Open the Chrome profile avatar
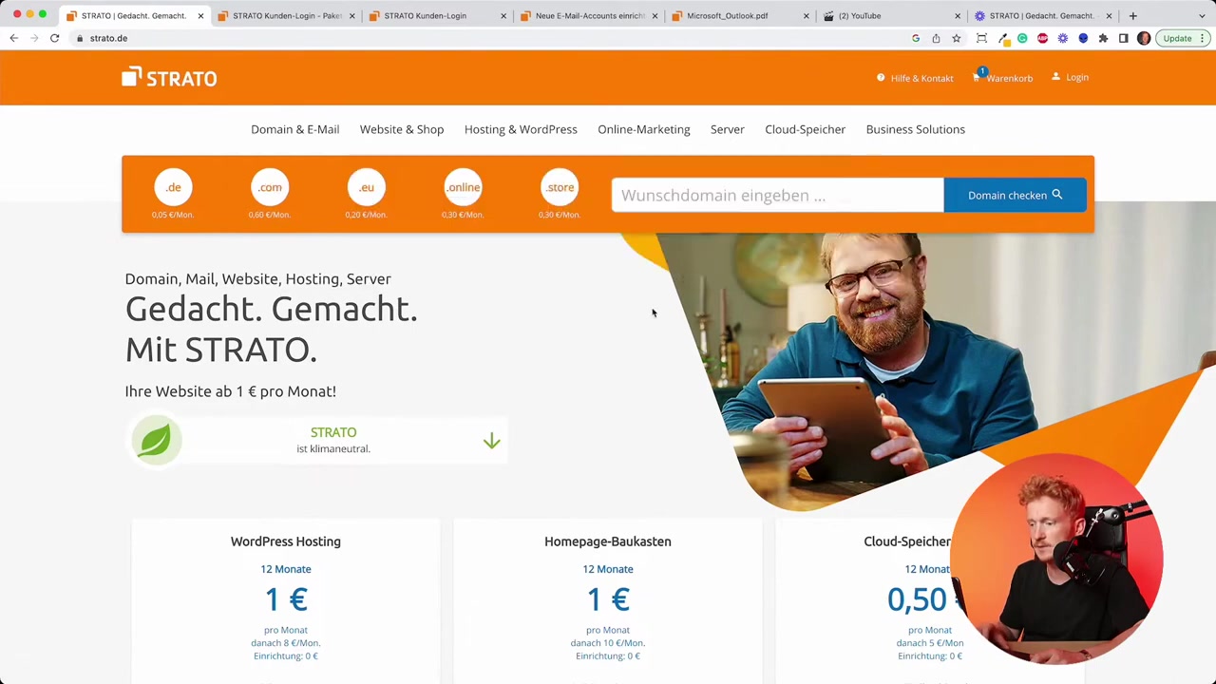This screenshot has height=684, width=1216. coord(1144,38)
